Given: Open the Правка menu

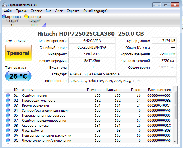Looking at the screenshot, I should click(21, 11).
